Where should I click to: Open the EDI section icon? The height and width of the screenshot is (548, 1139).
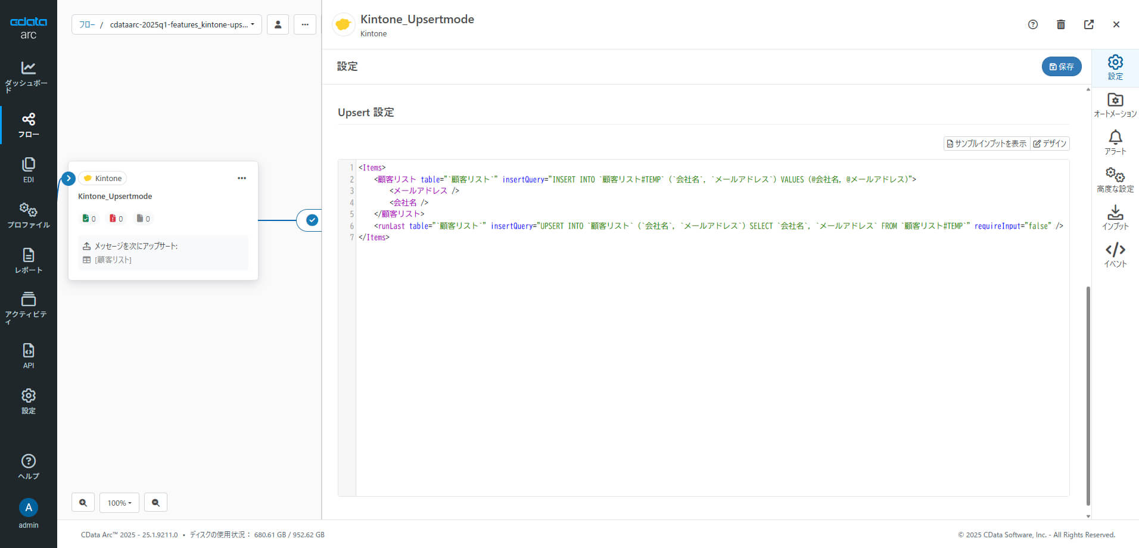pyautogui.click(x=28, y=170)
